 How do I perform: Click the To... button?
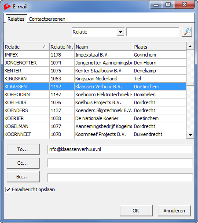[x=23, y=149]
